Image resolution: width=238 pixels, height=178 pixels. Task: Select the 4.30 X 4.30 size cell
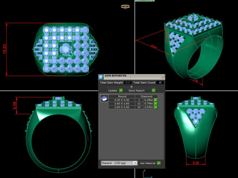tap(121, 100)
